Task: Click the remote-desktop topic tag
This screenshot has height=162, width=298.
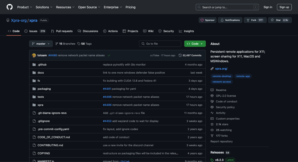Action: [x=222, y=76]
